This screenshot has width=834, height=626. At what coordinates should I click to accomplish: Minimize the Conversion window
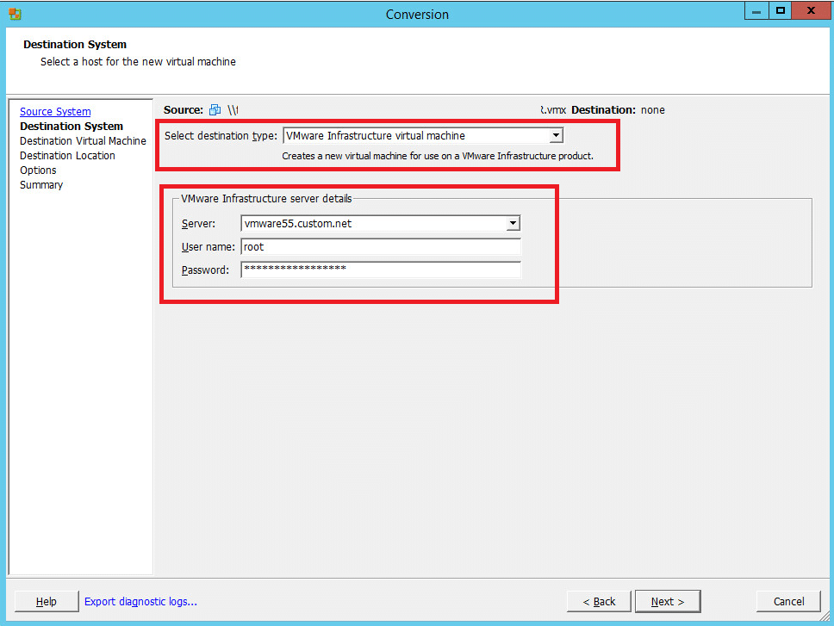(x=756, y=11)
